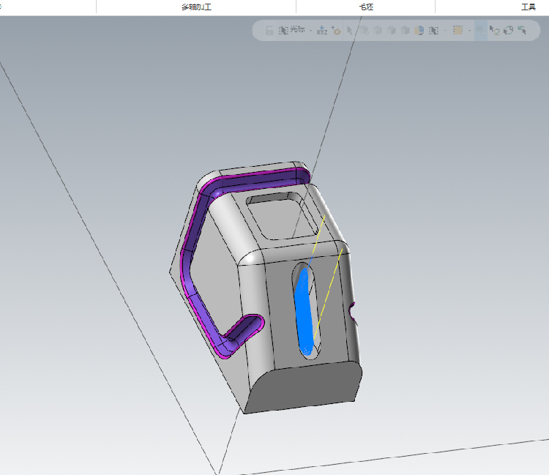549x475 pixels.
Task: Toggle the highlighted blue selection filter button
Action: click(x=481, y=31)
